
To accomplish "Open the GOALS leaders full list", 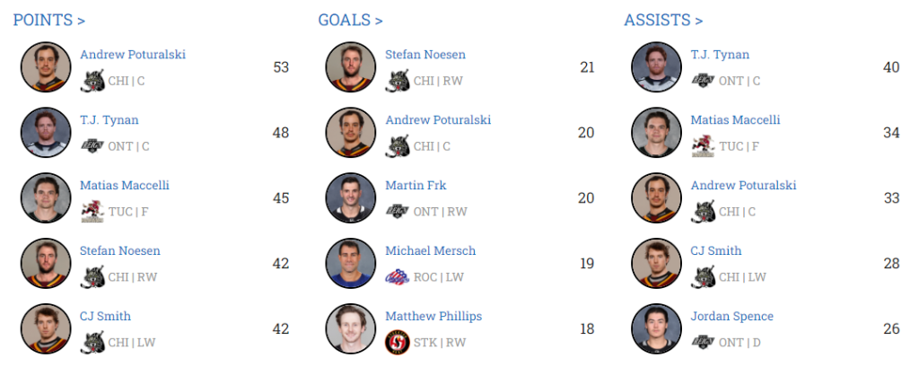I will point(350,20).
